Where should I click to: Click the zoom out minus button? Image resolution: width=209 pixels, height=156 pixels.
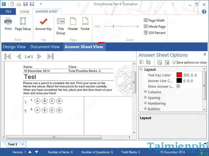coord(106,27)
